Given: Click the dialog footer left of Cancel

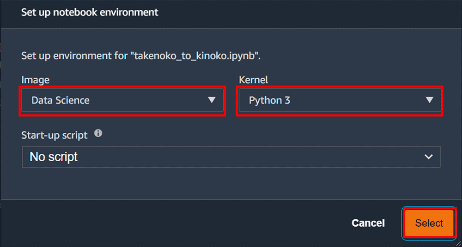Looking at the screenshot, I should click(x=185, y=223).
